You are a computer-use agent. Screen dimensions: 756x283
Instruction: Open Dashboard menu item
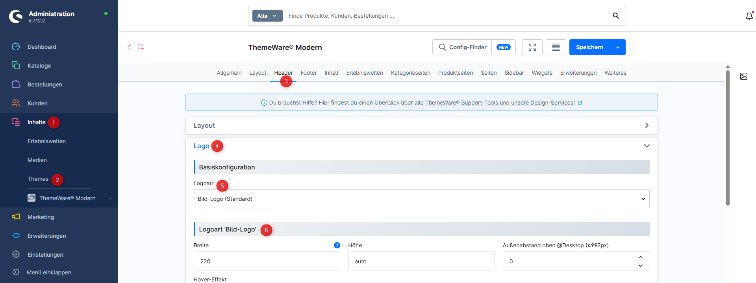(42, 47)
